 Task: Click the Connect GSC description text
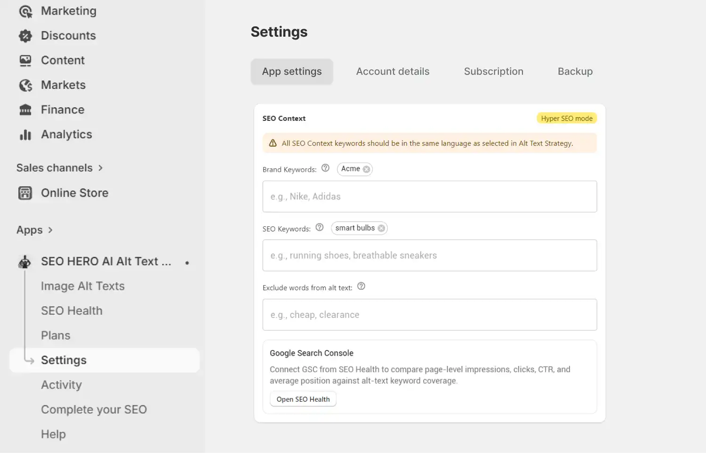(420, 375)
